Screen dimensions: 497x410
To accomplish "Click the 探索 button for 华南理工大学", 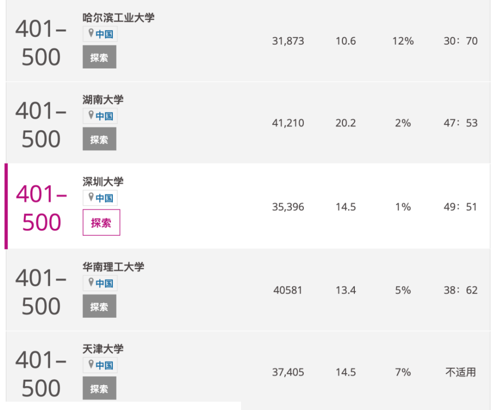I will 99,306.
